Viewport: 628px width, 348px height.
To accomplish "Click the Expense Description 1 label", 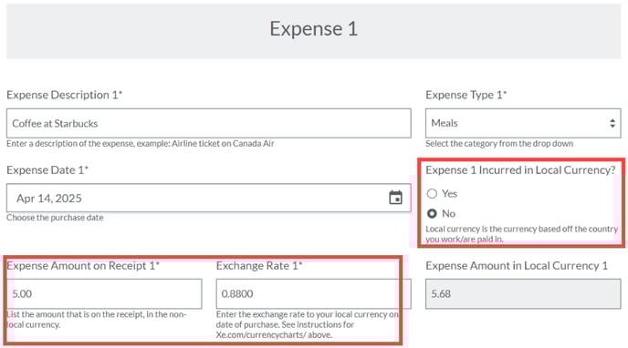I will click(x=64, y=95).
